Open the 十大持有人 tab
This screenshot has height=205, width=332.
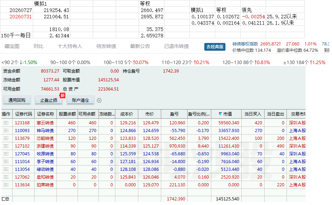[70, 46]
